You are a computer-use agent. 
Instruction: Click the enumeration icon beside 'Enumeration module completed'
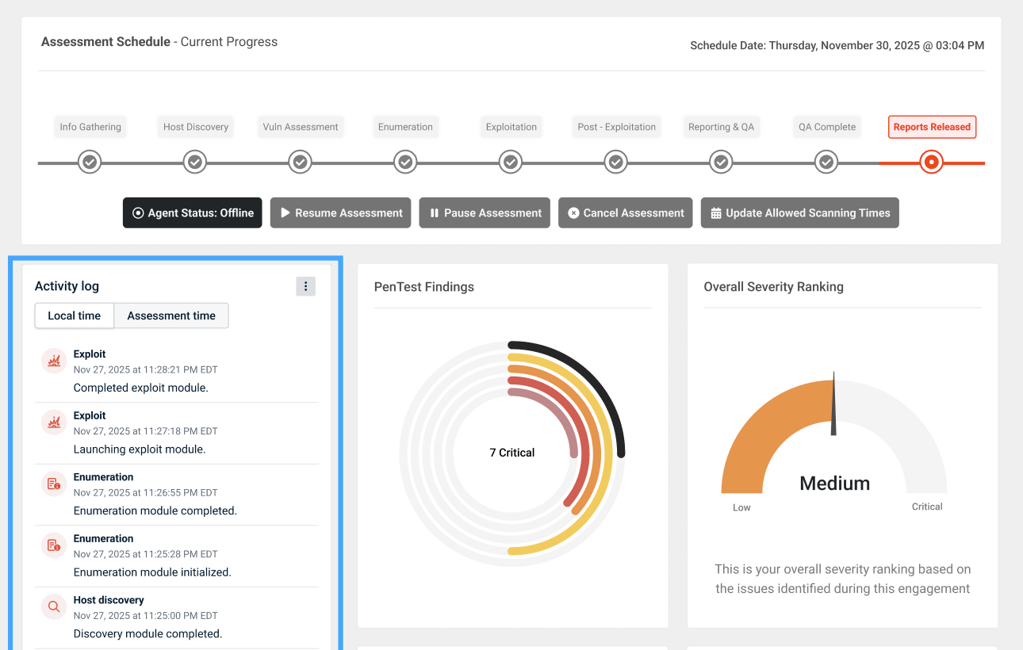click(x=54, y=484)
